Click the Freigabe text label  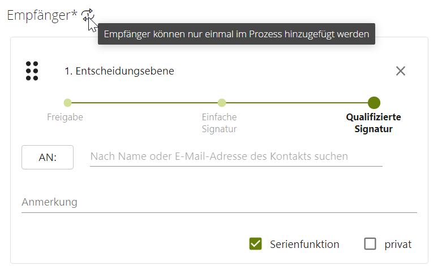point(65,117)
